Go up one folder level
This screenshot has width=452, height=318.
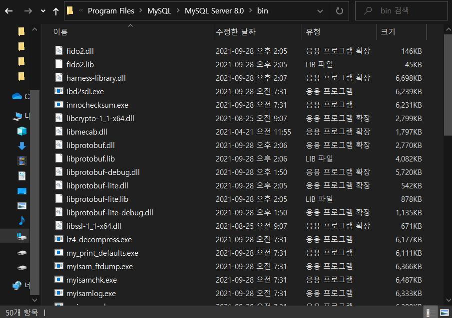[56, 11]
